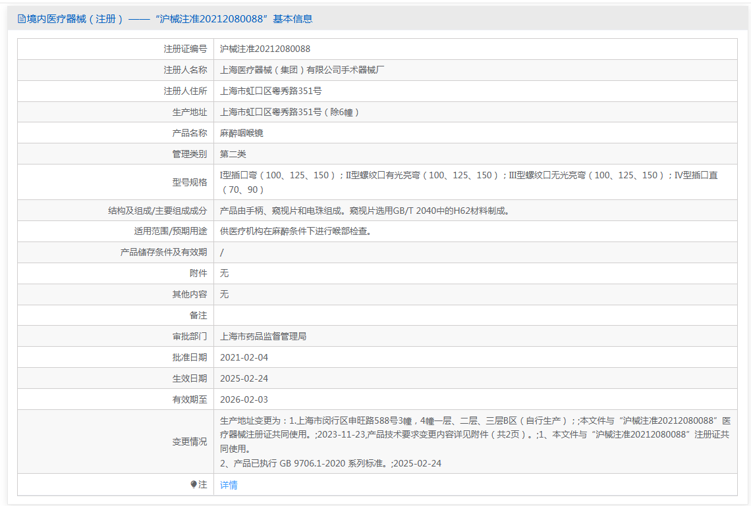Click the 备注 row label
This screenshot has width=751, height=506.
(x=198, y=315)
